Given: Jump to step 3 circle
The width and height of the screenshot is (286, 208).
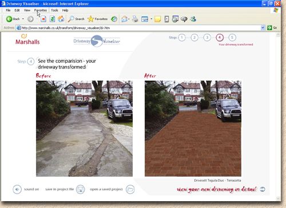Looking at the screenshot, I should 207,38.
